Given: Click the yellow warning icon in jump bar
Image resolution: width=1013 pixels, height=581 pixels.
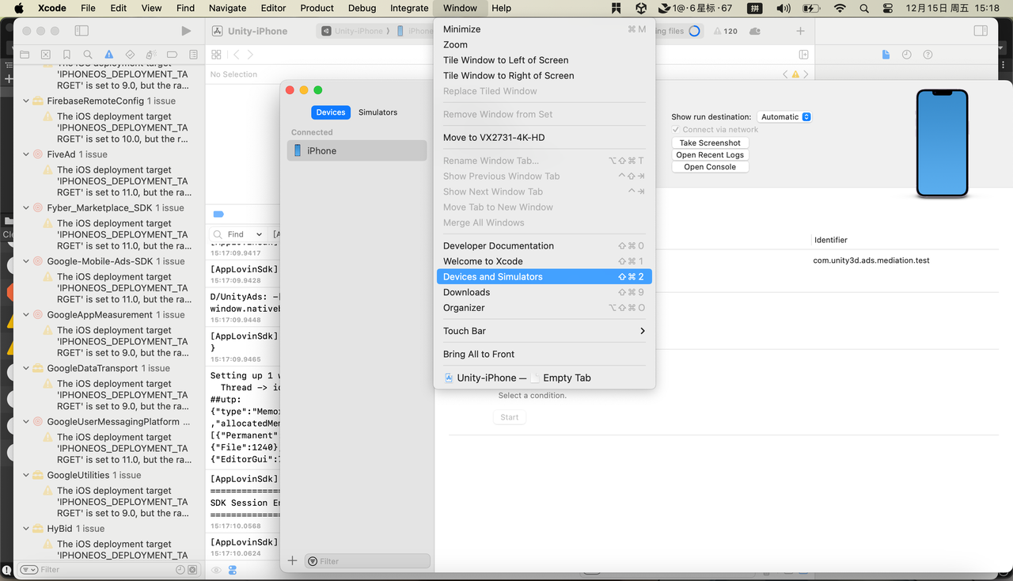Looking at the screenshot, I should tap(796, 74).
